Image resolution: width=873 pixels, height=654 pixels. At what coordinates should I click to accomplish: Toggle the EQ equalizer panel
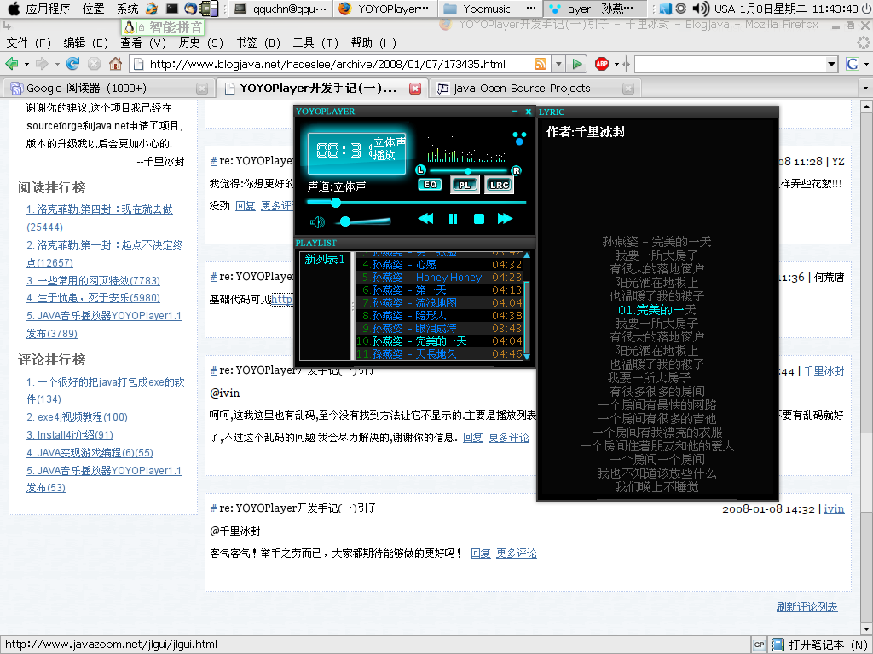(431, 184)
